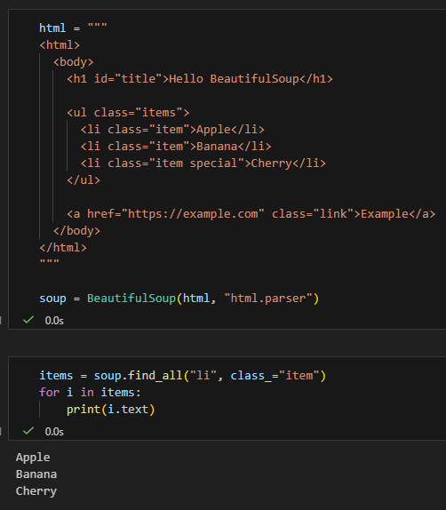This screenshot has height=510, width=446.
Task: Click the soup = BeautifulSoup(...) line
Action: pos(179,299)
